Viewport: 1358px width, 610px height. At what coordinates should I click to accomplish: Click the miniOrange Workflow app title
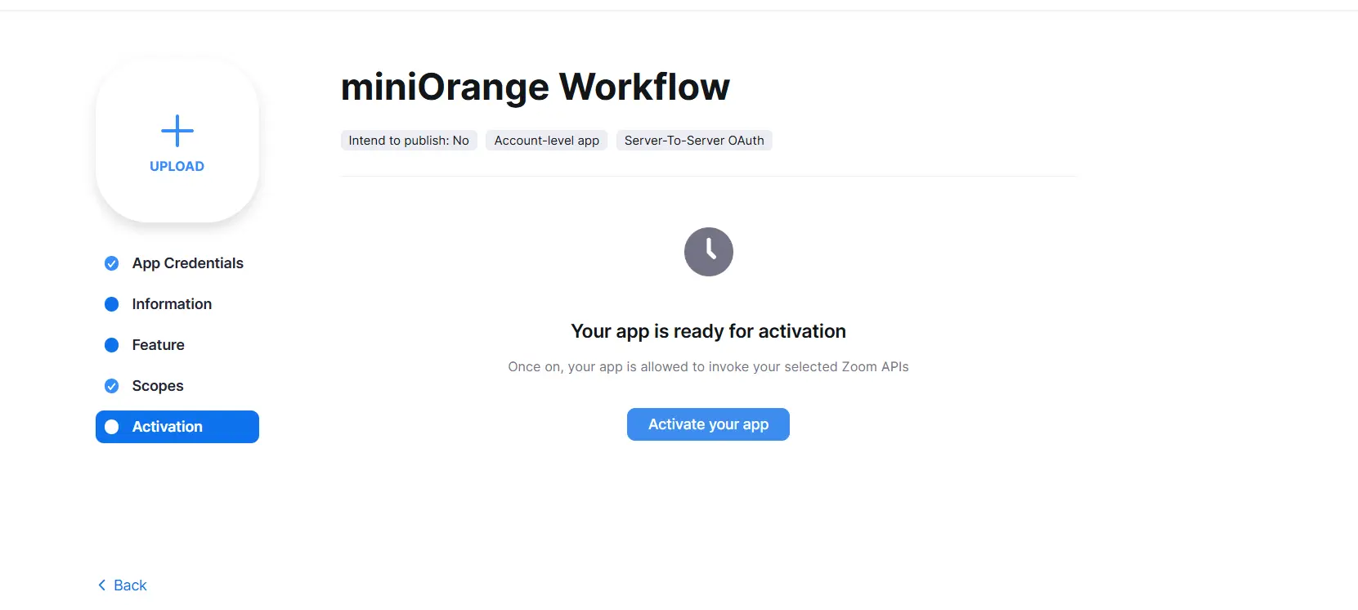tap(536, 87)
